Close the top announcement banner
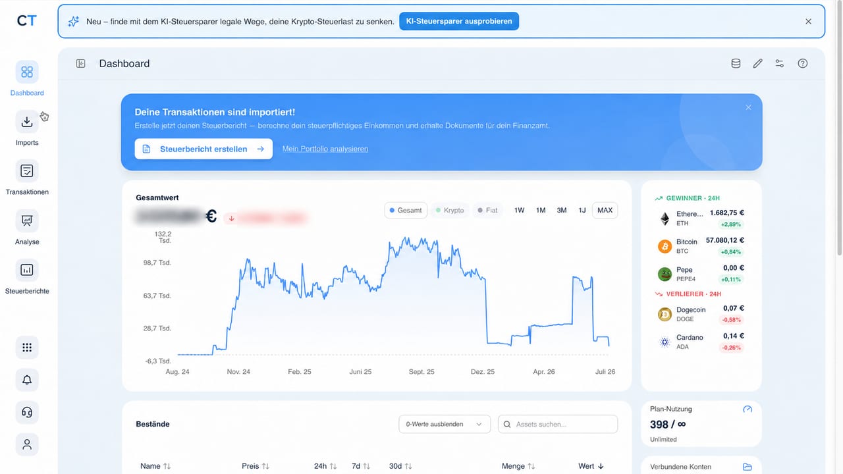Image resolution: width=843 pixels, height=474 pixels. 808,22
